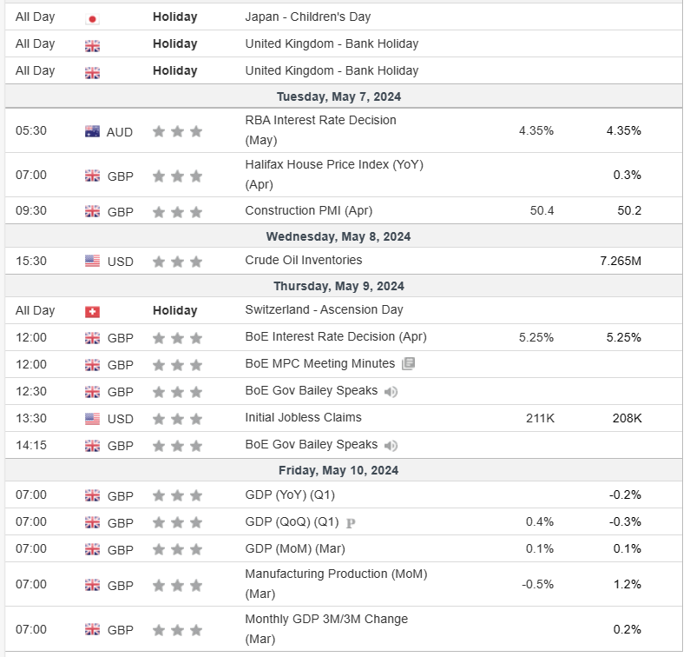Open BoE Interest Rate Decision (Apr) event
This screenshot has width=690, height=657.
click(336, 336)
